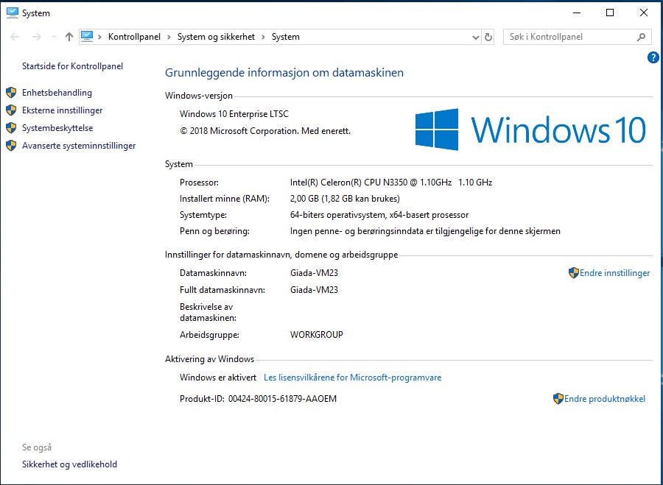Click Windows 10 Enterprise LTSC text
The height and width of the screenshot is (485, 663).
[x=234, y=114]
